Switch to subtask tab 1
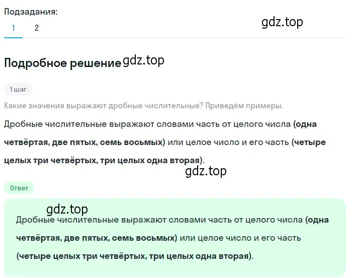This screenshot has height=278, width=352. (13, 28)
